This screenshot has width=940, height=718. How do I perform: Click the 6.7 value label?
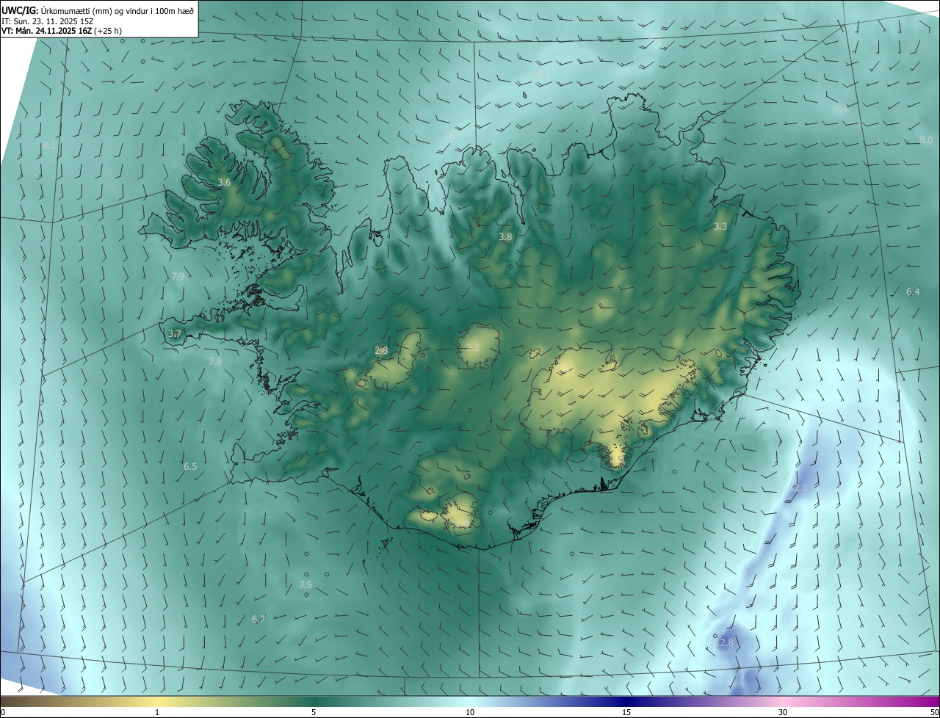258,619
